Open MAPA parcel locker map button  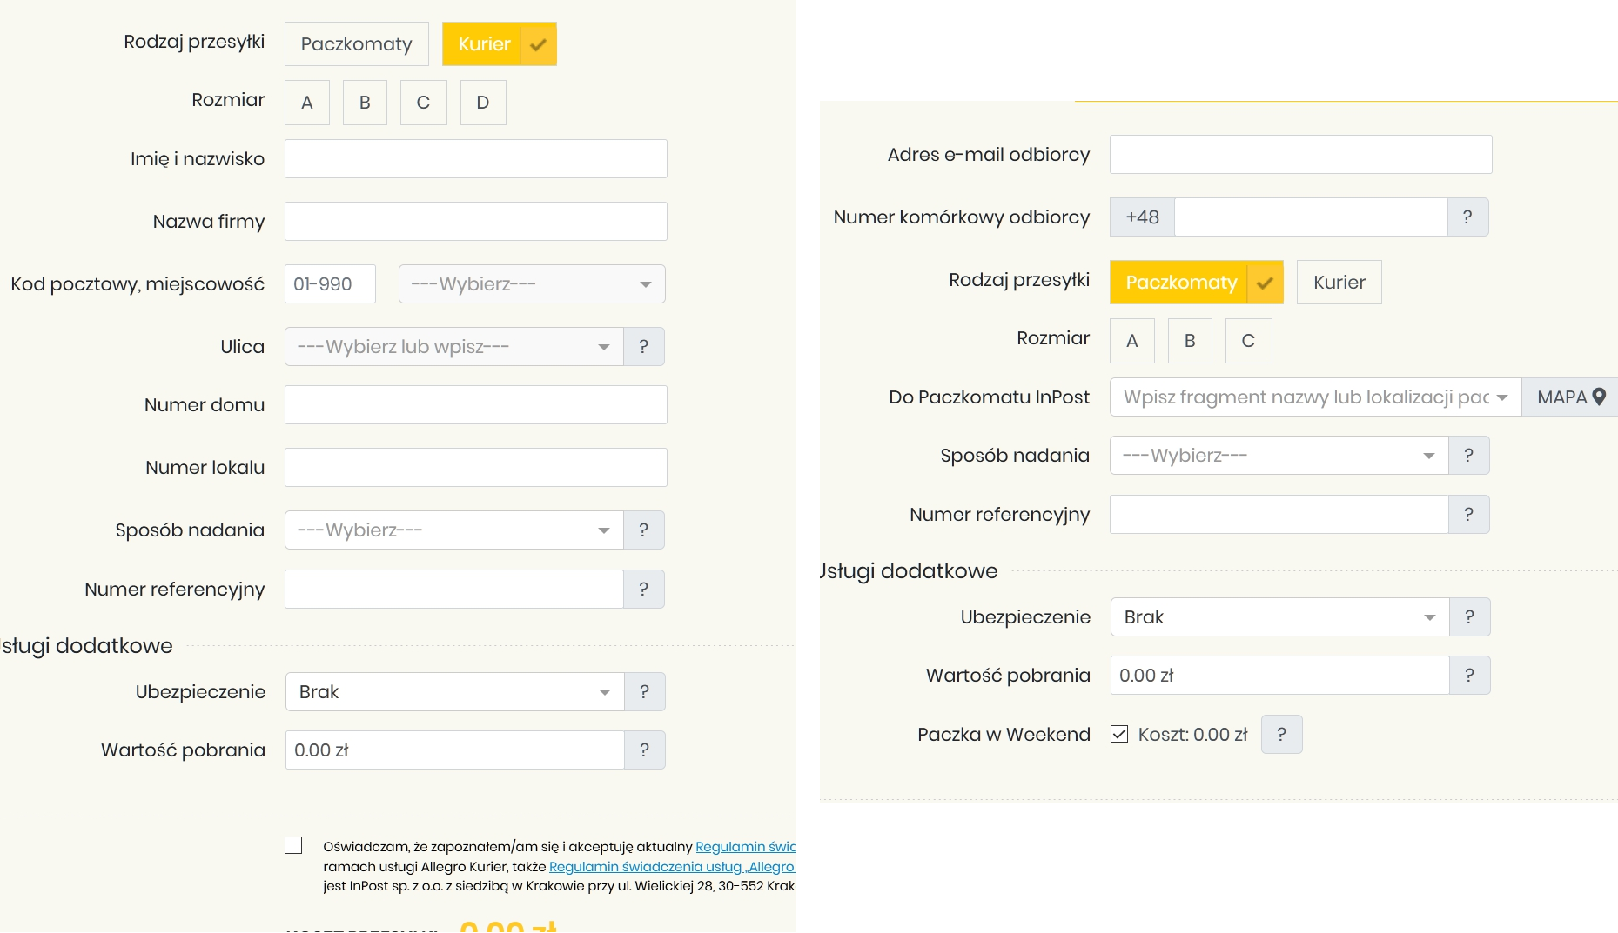pos(1569,397)
